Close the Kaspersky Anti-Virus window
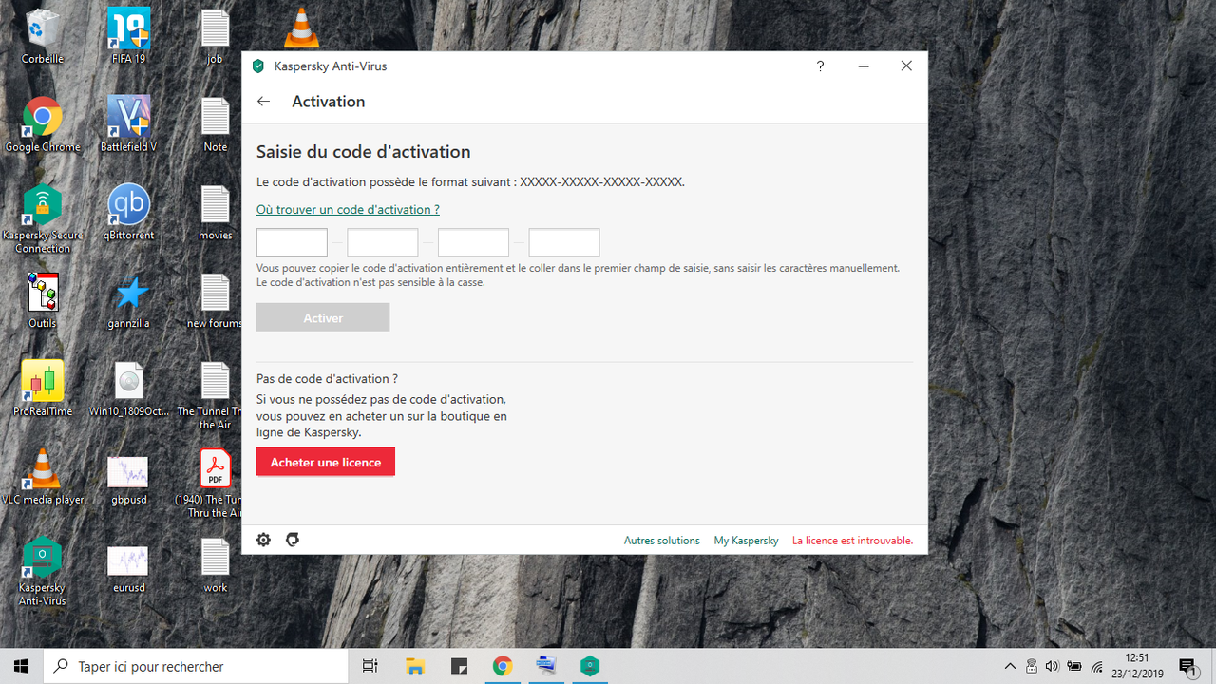 pyautogui.click(x=906, y=66)
